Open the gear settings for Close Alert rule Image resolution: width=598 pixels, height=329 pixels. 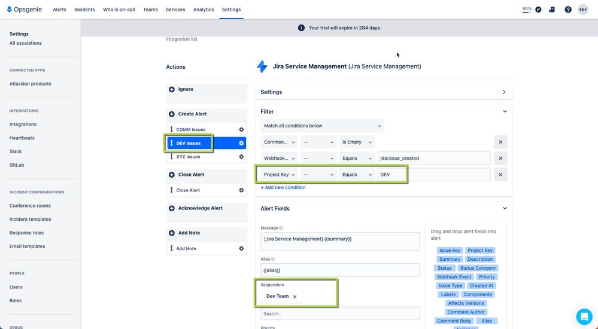tap(241, 190)
